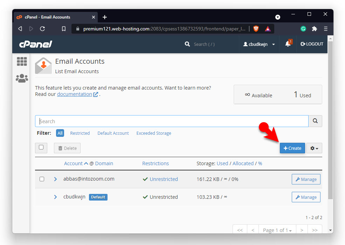Sort by Domain column
This screenshot has height=245, width=345.
pos(104,163)
